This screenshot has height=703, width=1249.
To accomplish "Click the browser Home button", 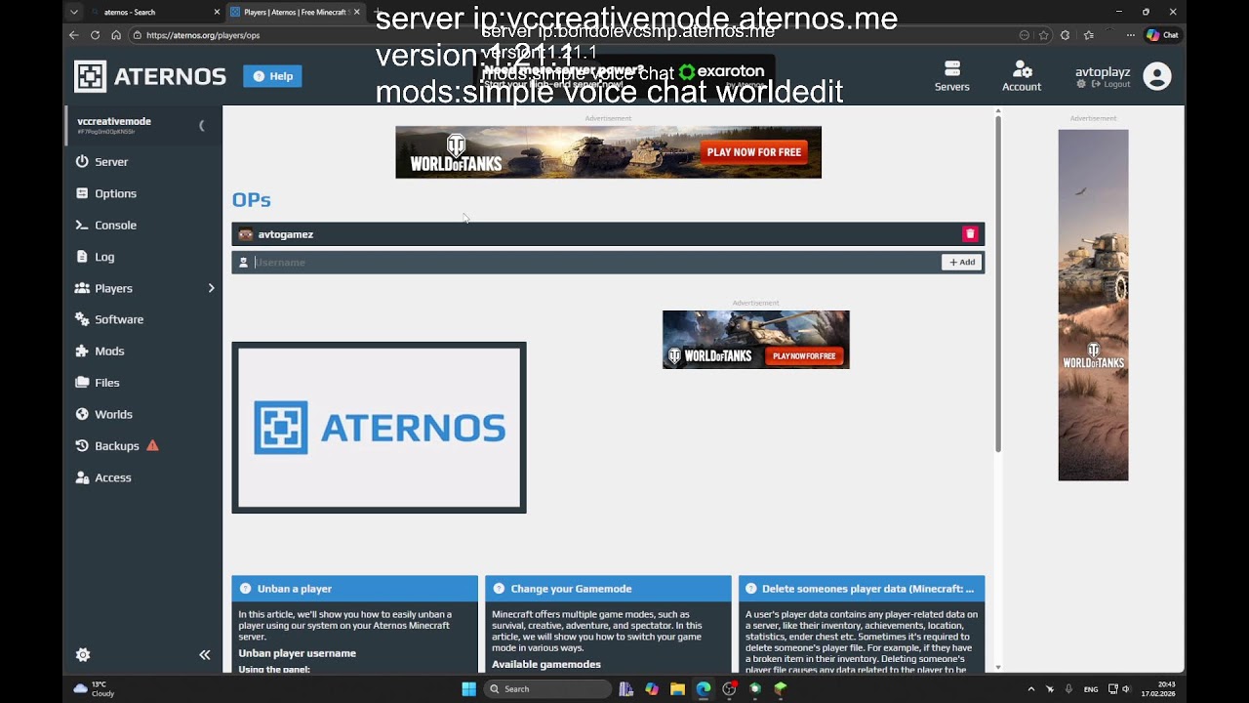I will [116, 35].
